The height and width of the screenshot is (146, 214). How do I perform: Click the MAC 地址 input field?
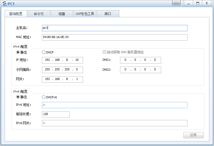[x=115, y=37]
